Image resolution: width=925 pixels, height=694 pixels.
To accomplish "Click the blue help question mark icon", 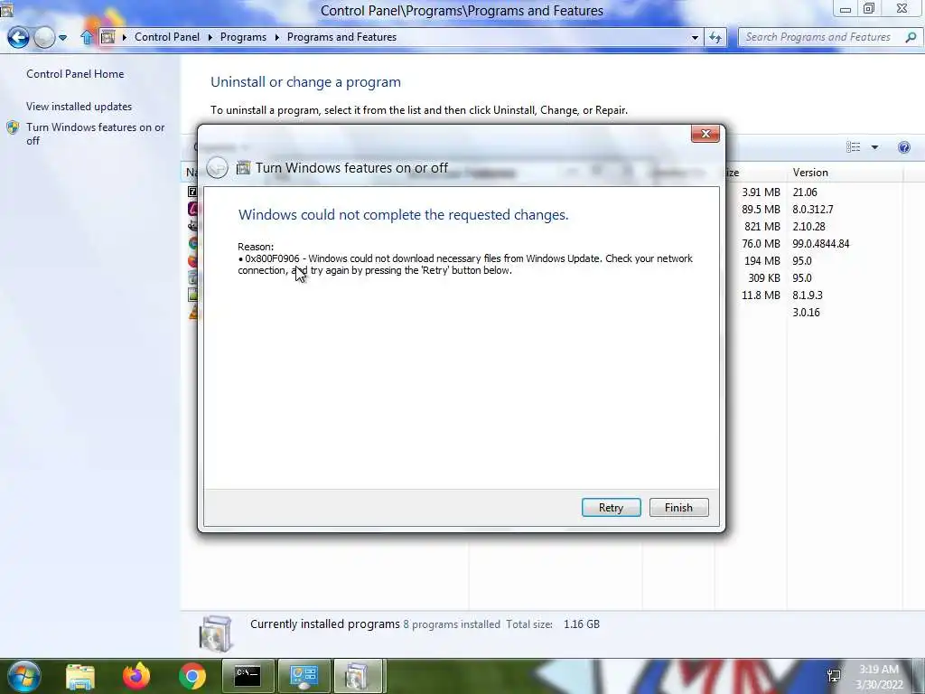I will point(903,147).
